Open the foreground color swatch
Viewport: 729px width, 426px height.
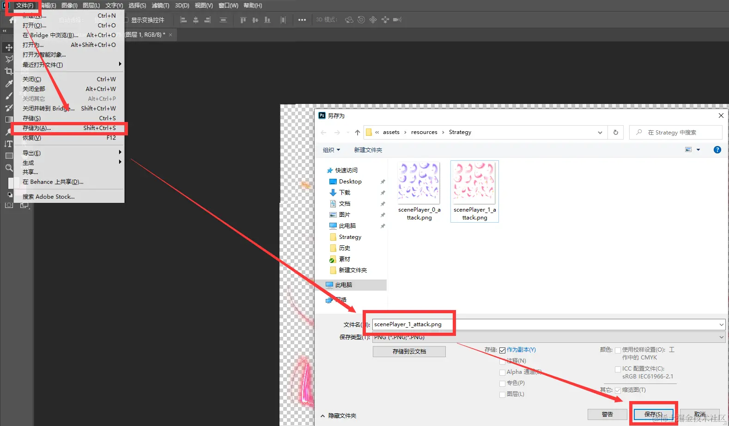(11, 183)
